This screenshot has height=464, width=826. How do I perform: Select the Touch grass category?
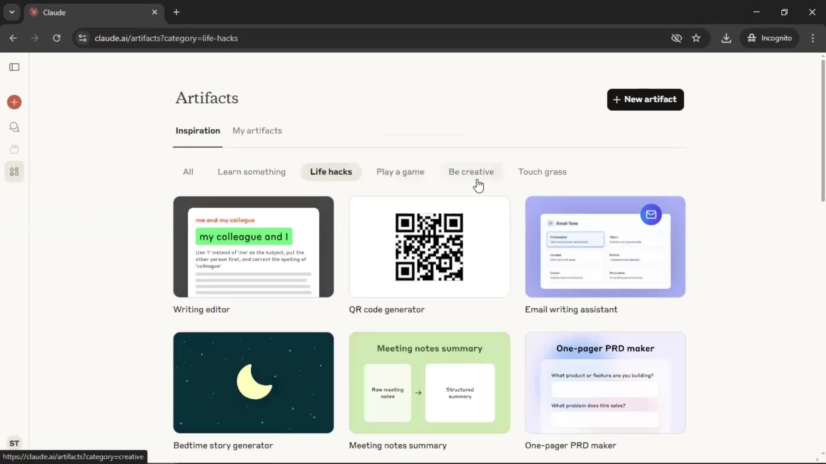(542, 172)
